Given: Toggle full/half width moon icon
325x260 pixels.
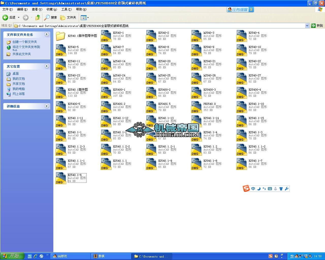Looking at the screenshot, I should coord(259,189).
